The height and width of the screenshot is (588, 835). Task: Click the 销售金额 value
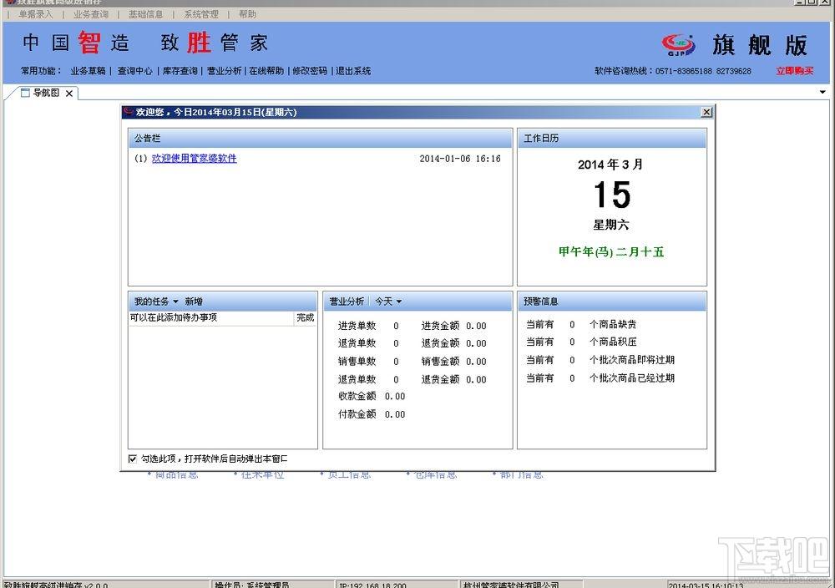coord(476,362)
